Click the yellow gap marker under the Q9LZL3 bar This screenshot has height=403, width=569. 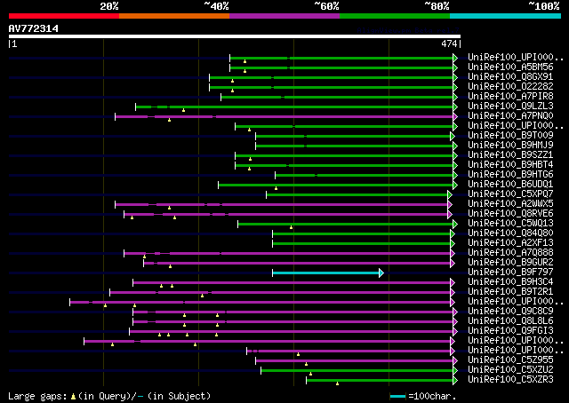tap(184, 110)
